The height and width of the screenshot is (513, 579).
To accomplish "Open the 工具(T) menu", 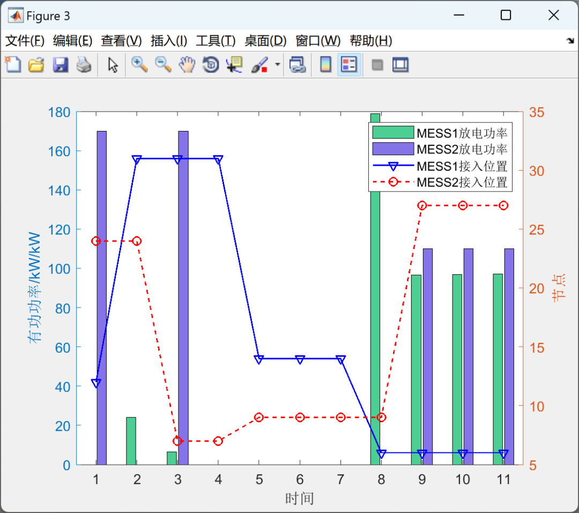I will 216,41.
